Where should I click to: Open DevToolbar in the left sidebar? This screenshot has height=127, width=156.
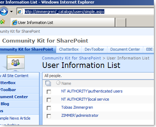8,90
